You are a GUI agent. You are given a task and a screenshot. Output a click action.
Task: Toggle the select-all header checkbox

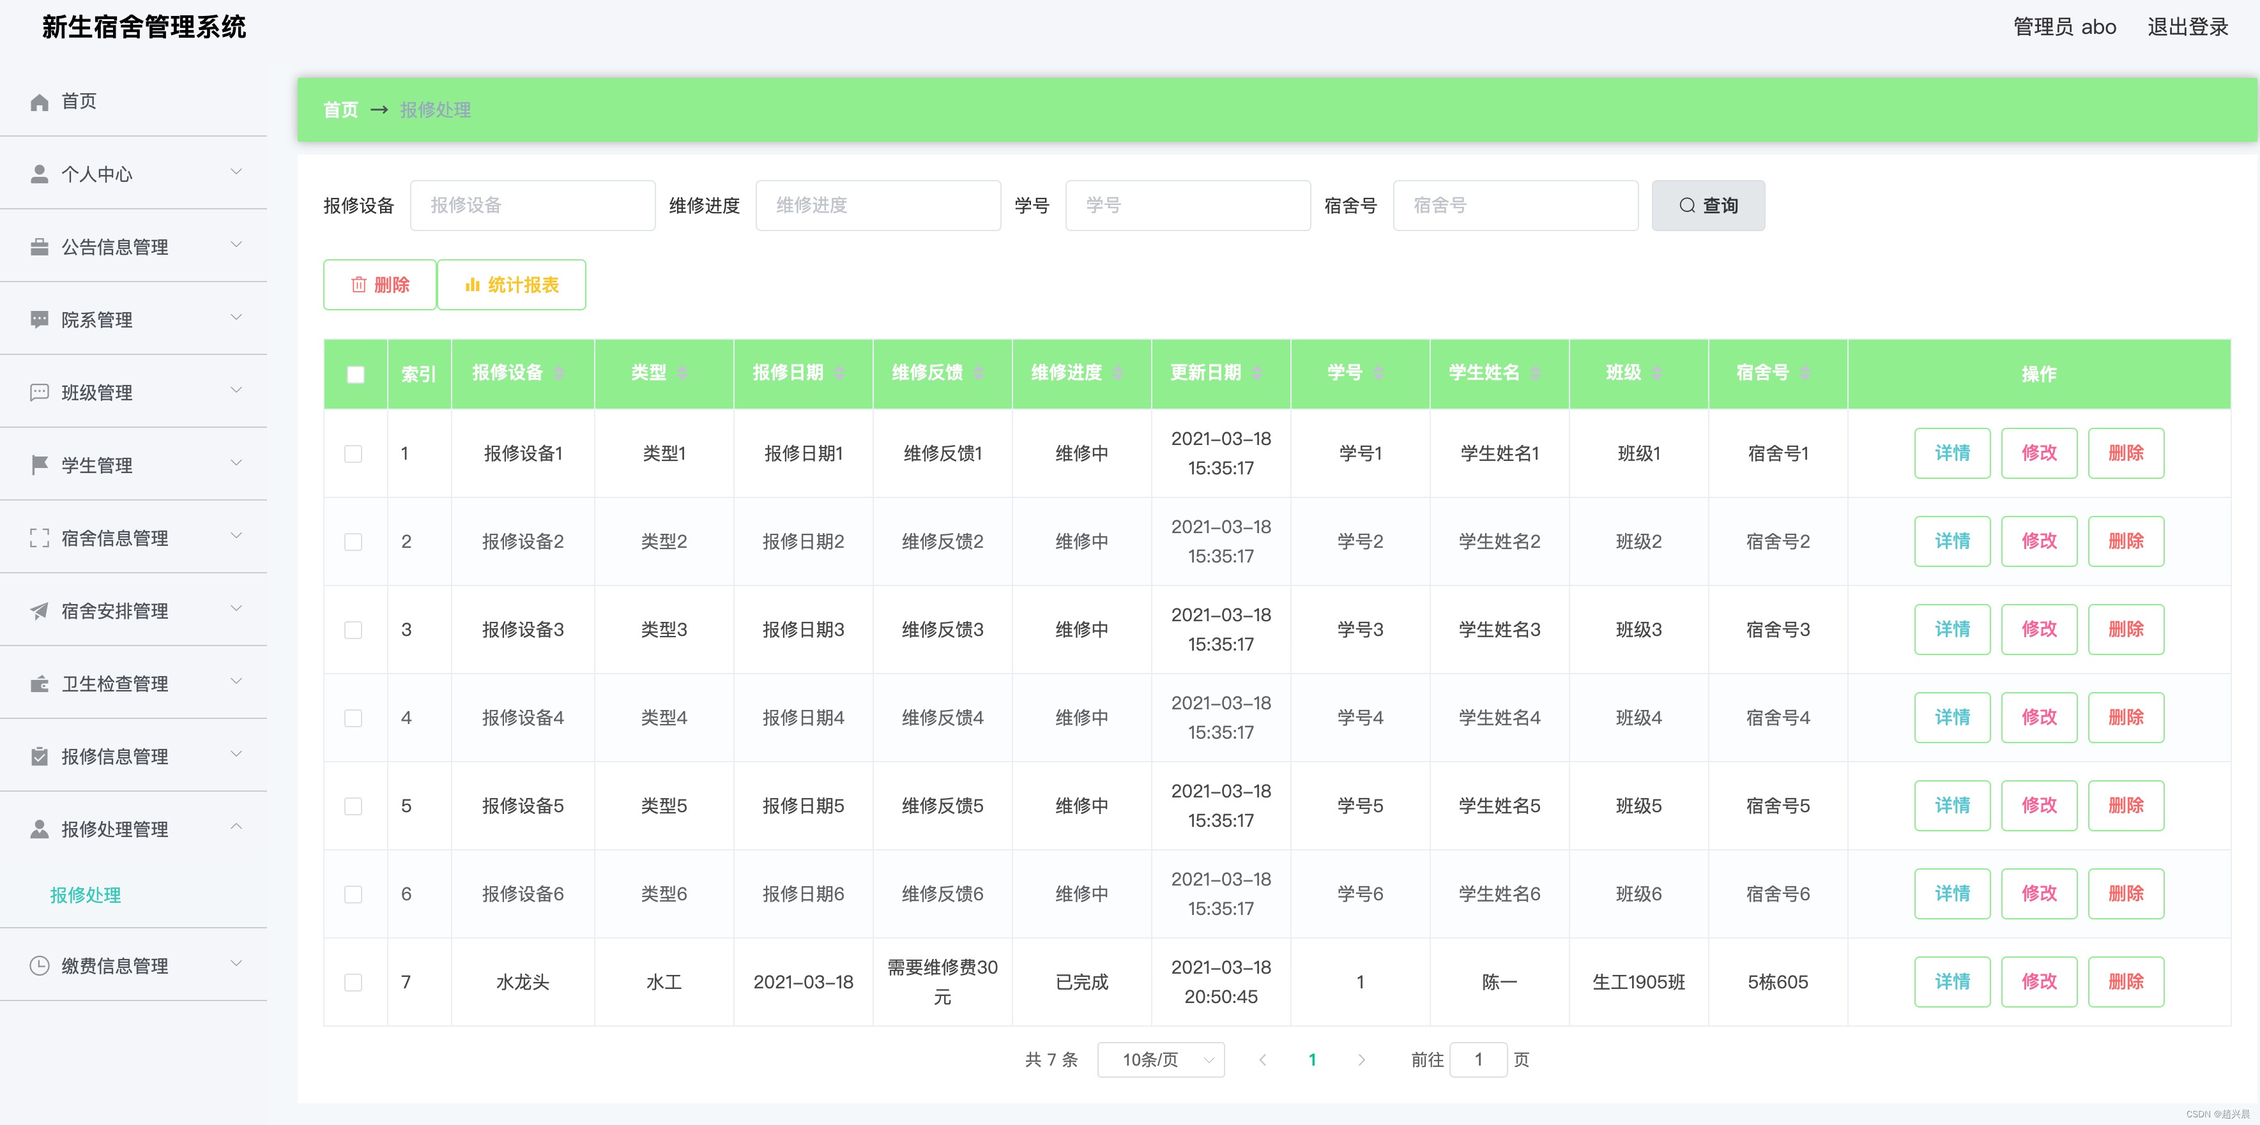coord(355,374)
